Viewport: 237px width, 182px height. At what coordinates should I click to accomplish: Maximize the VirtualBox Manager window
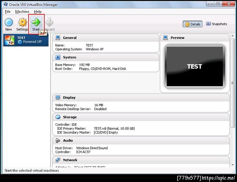[x=218, y=4]
